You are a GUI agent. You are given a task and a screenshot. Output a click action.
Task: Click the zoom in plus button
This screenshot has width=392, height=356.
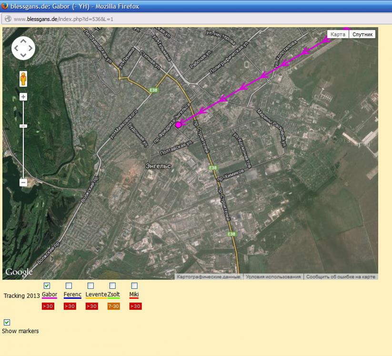[x=23, y=97]
